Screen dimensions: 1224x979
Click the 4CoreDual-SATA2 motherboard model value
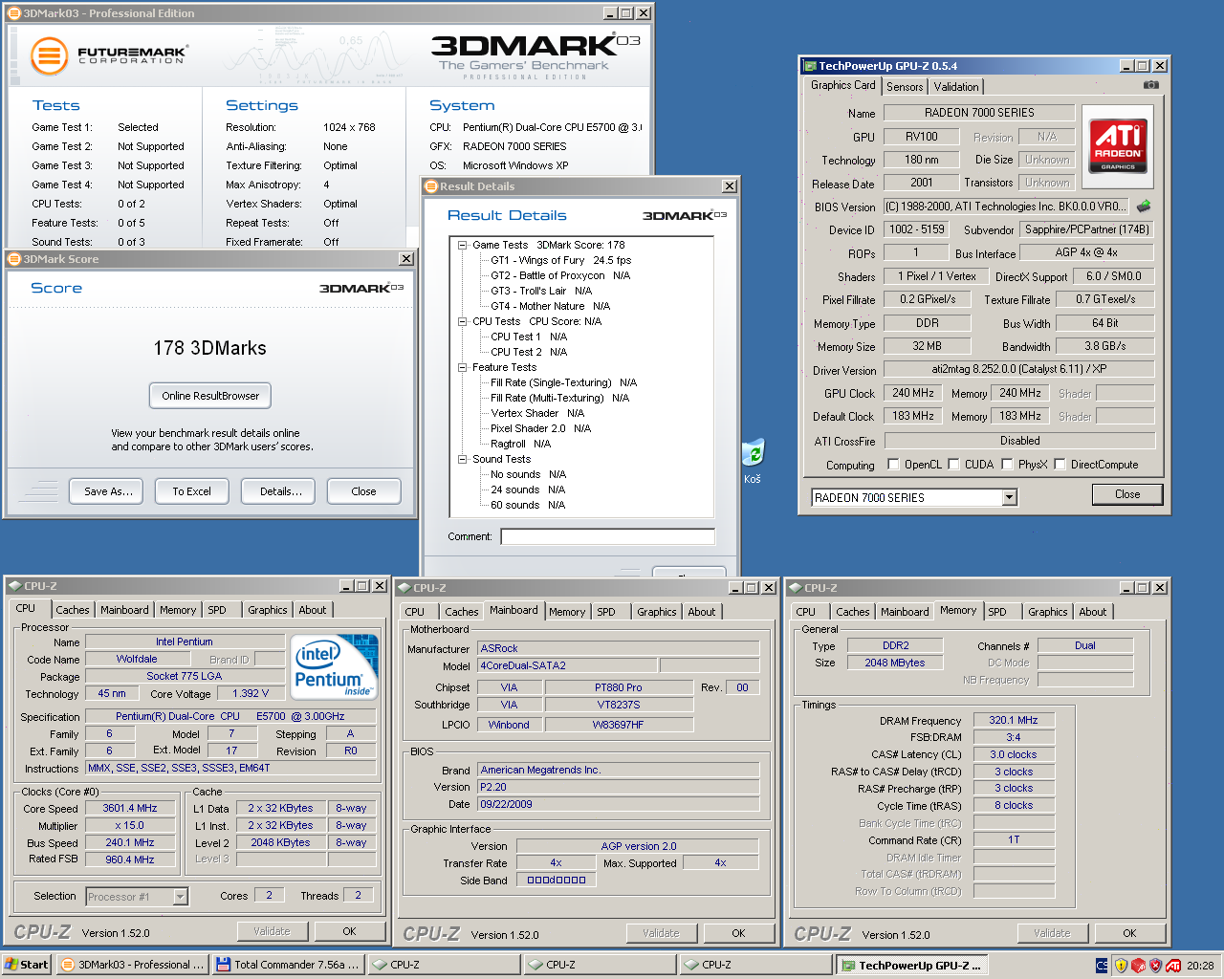click(x=567, y=665)
